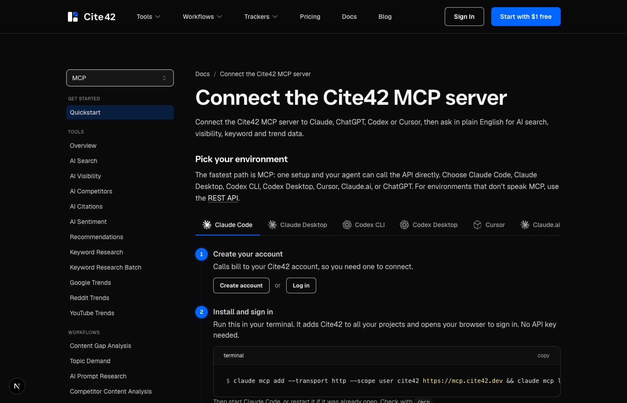Viewport: 627px width, 403px height.
Task: Click the https://mcp.cite42.dev URL in the command
Action: coord(463,381)
